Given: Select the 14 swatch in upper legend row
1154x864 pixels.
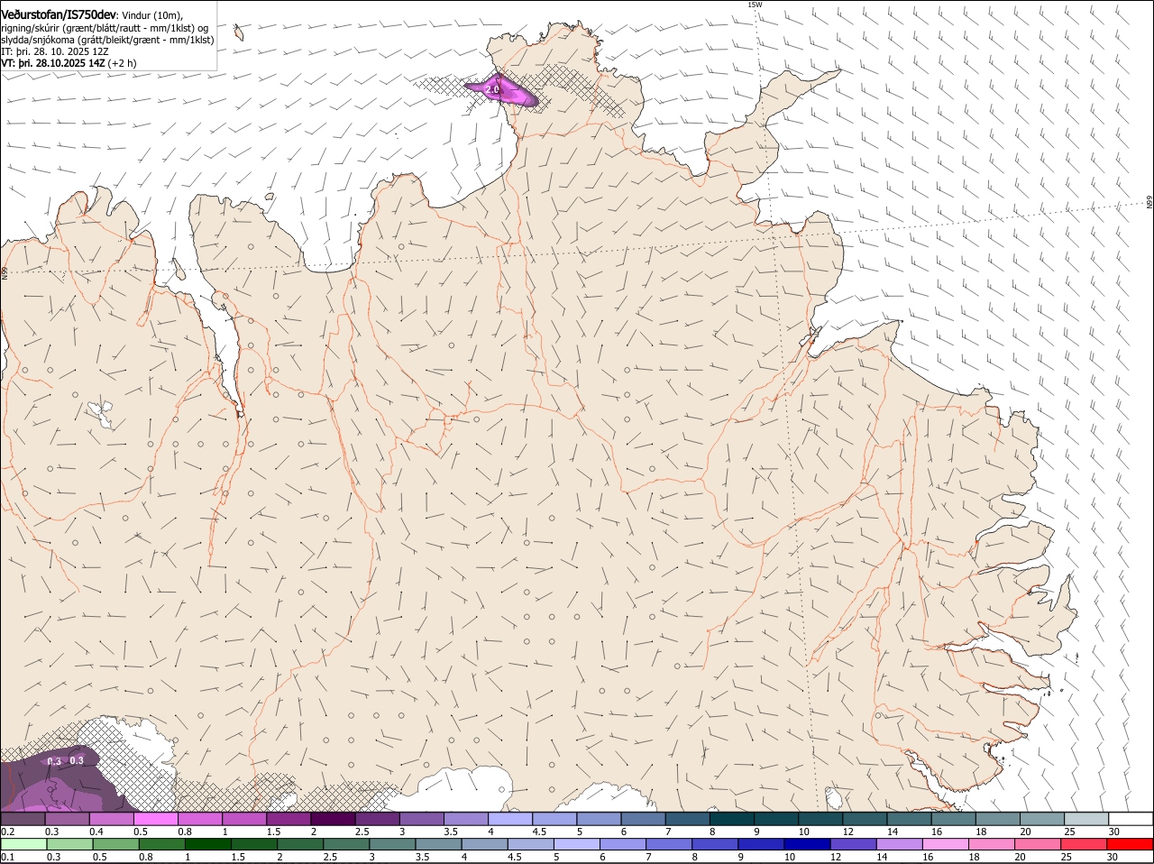Looking at the screenshot, I should (x=908, y=818).
